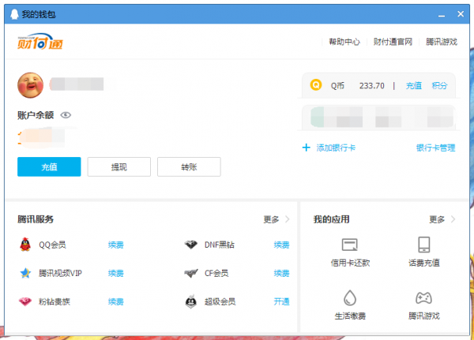Click the CF会员 gun icon
Viewport: 474px width, 340px height.
coord(191,273)
